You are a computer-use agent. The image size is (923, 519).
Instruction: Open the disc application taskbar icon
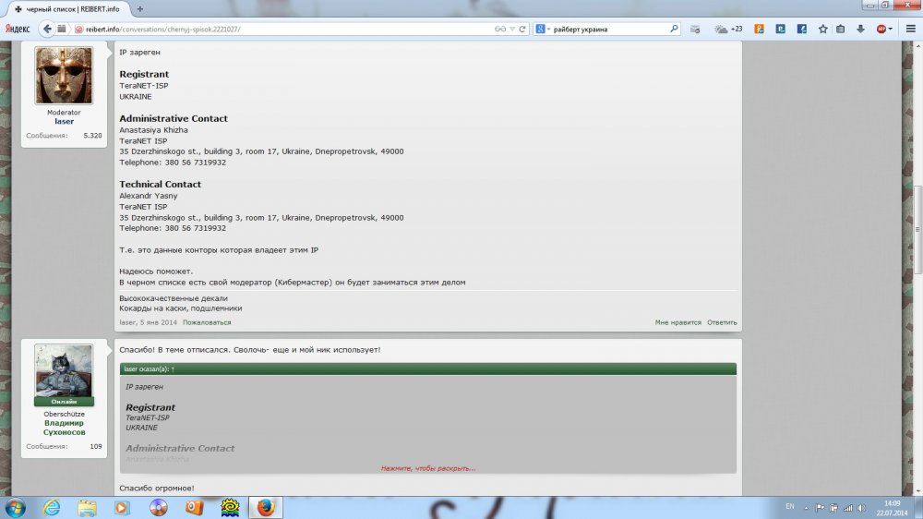[159, 507]
